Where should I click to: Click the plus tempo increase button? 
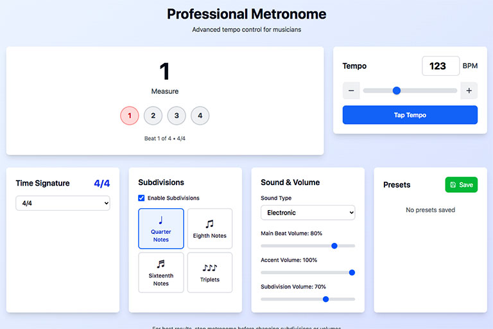tap(469, 91)
